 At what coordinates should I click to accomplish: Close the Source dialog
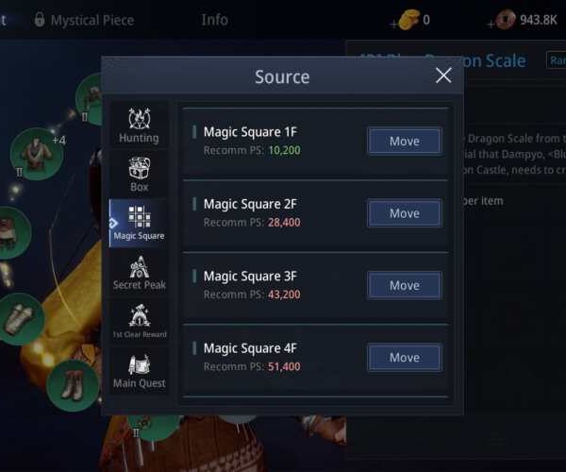click(443, 76)
